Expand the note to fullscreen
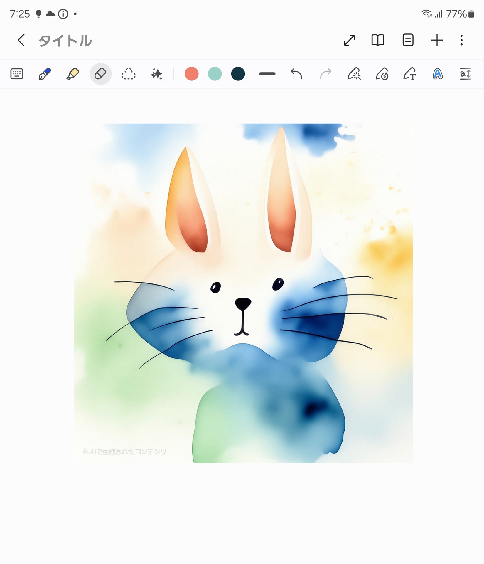 point(349,41)
